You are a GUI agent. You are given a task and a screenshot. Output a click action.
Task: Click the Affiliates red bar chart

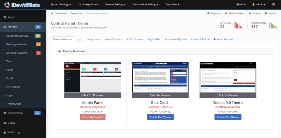tap(239, 25)
